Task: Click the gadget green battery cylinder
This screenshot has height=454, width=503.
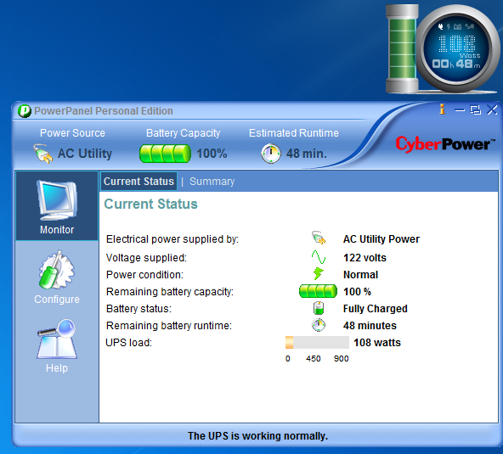Action: [402, 48]
